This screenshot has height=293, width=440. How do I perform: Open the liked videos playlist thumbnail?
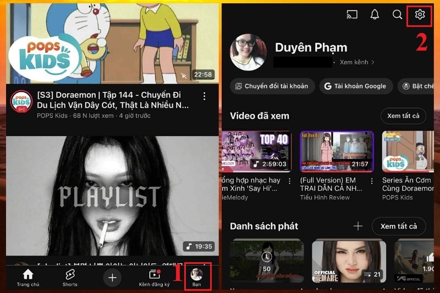(x=414, y=261)
